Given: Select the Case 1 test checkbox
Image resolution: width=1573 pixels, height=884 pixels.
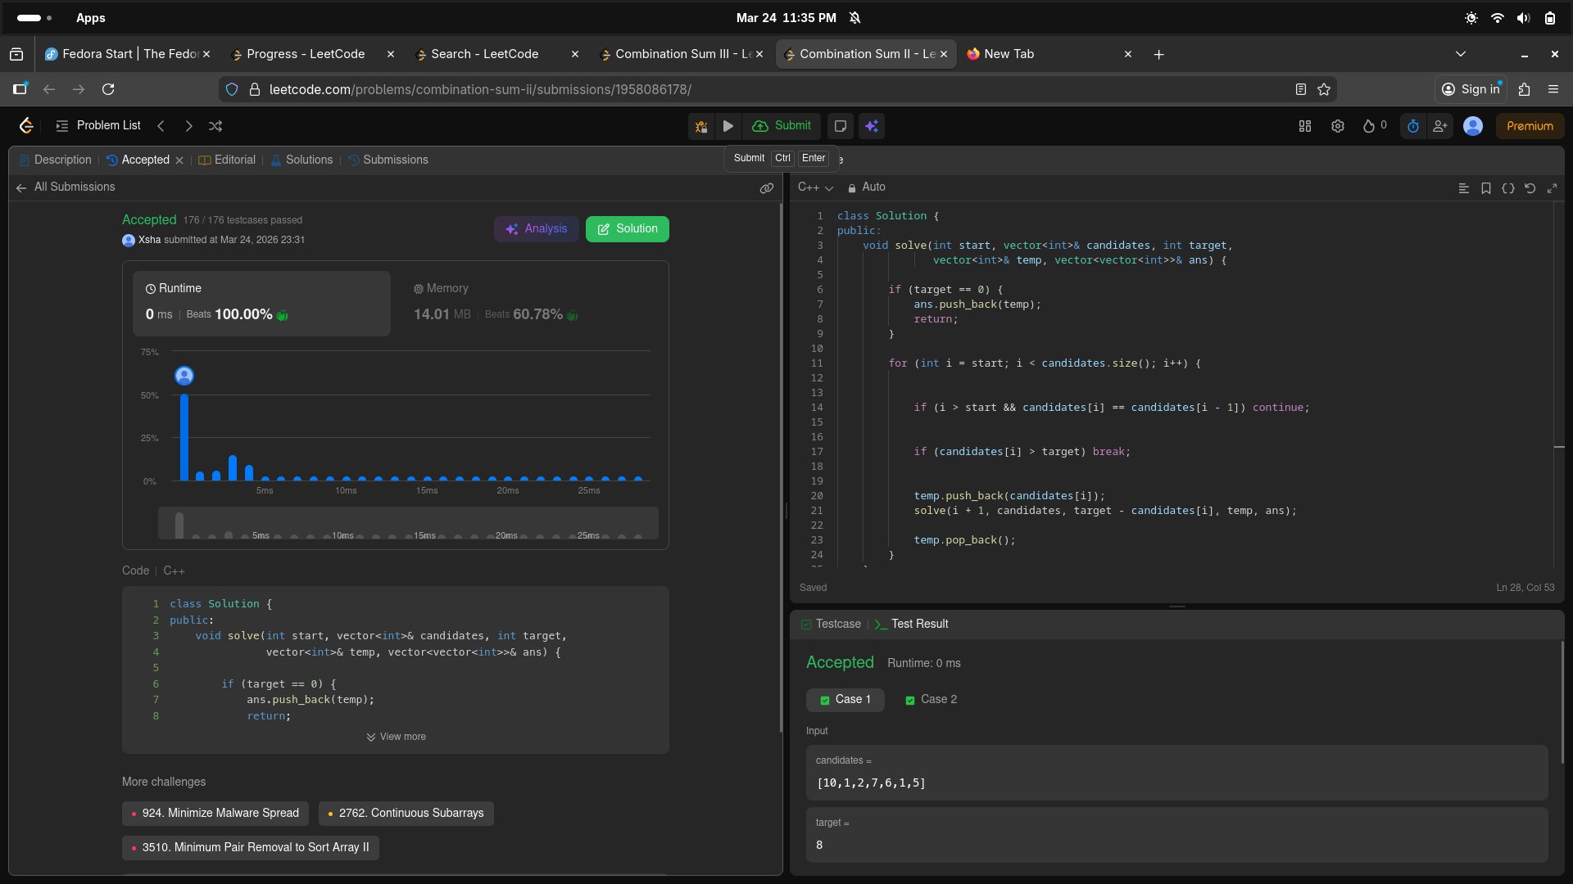Looking at the screenshot, I should (x=825, y=700).
